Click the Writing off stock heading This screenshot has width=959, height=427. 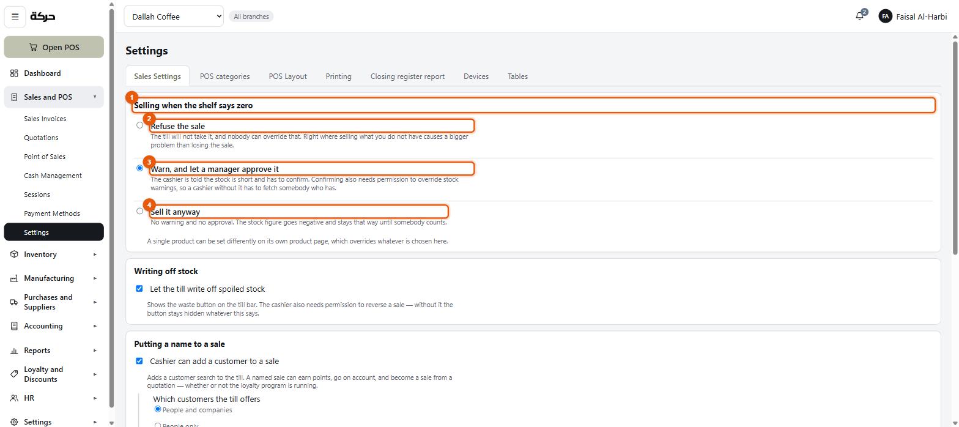pyautogui.click(x=166, y=271)
